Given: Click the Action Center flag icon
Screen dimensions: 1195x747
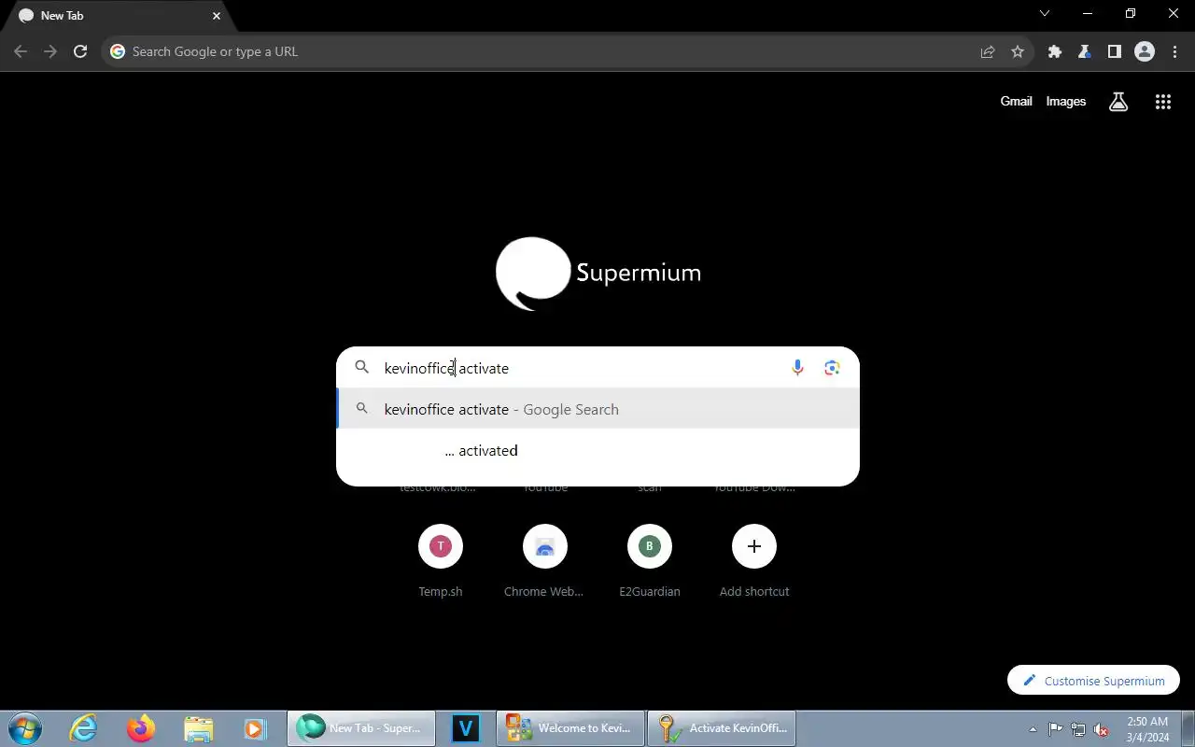Looking at the screenshot, I should point(1055,729).
